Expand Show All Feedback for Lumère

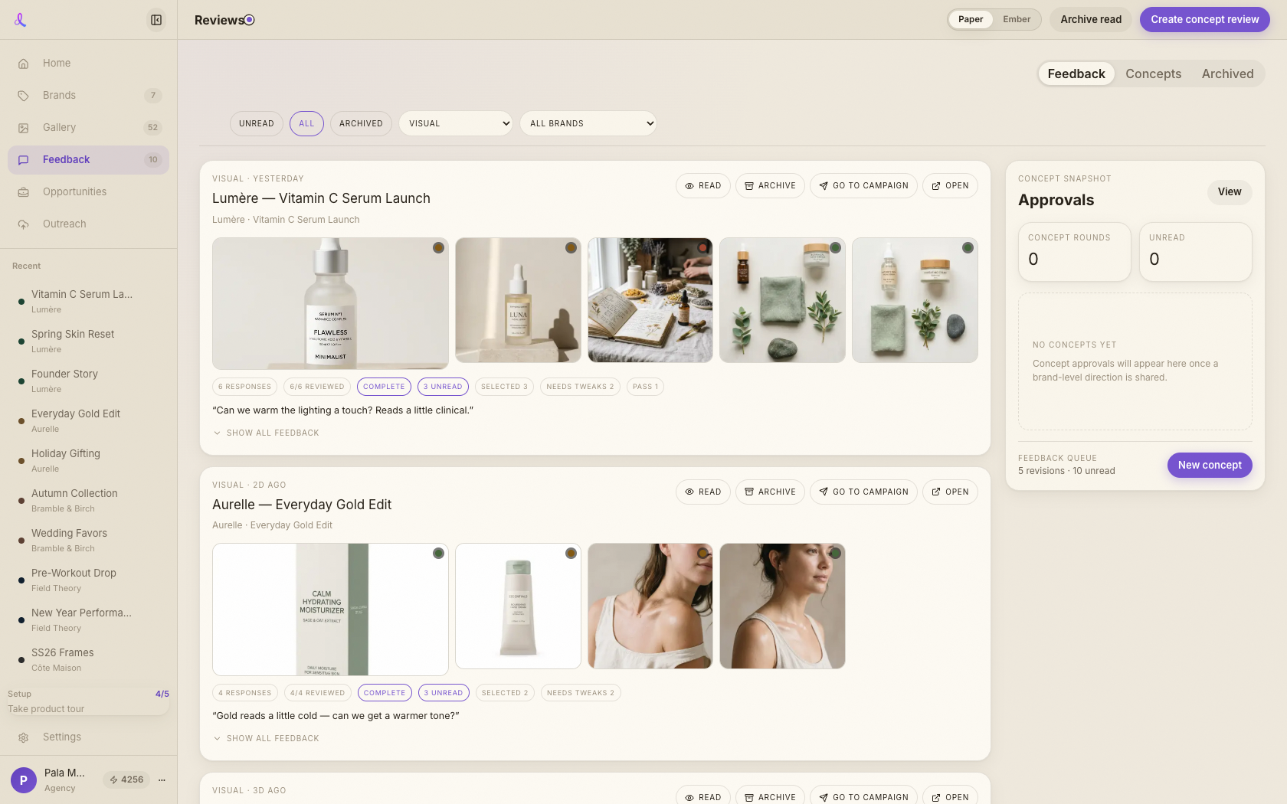pyautogui.click(x=266, y=433)
